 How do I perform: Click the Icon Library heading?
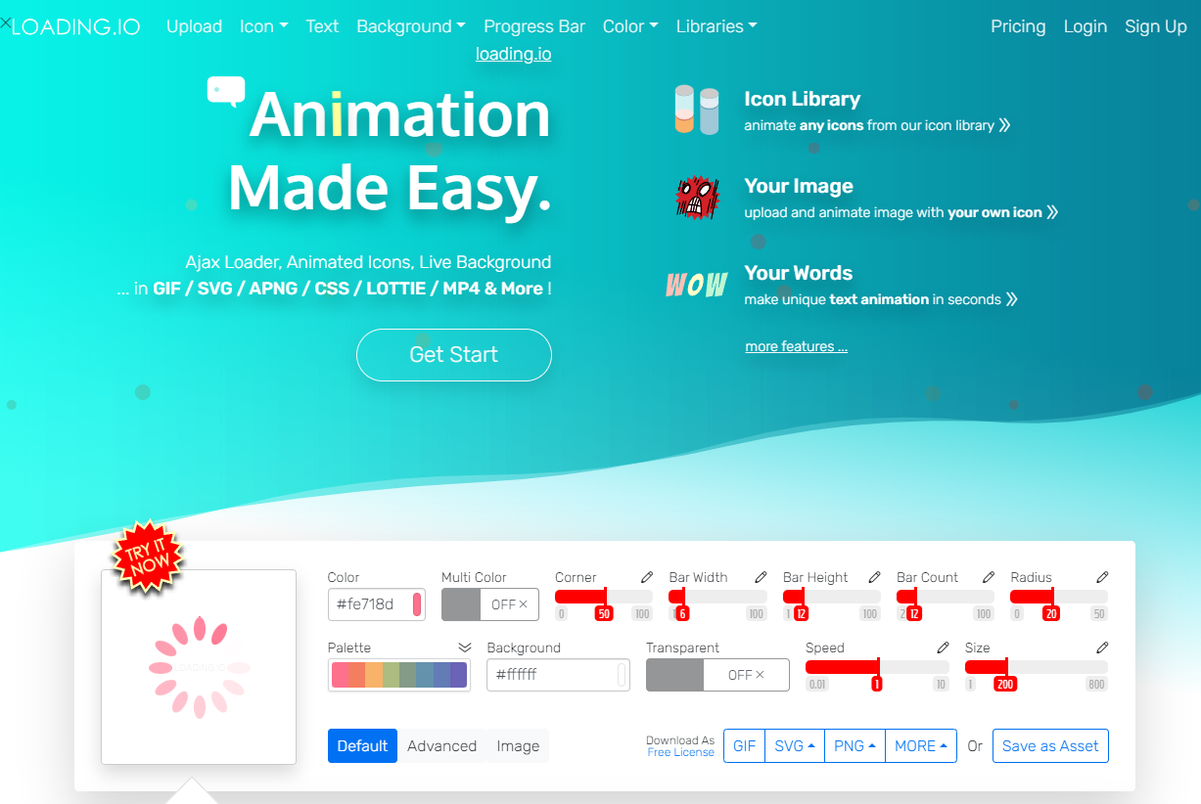pos(802,99)
